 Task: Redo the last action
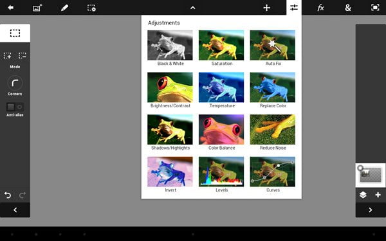(23, 195)
